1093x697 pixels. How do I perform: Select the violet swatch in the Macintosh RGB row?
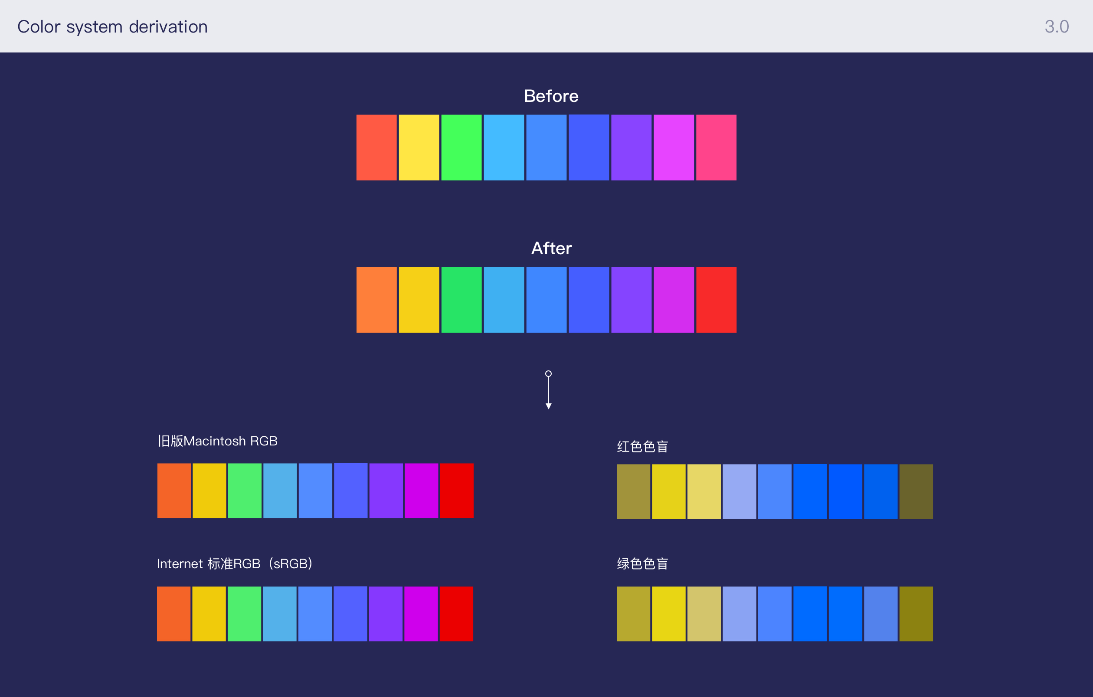(386, 491)
